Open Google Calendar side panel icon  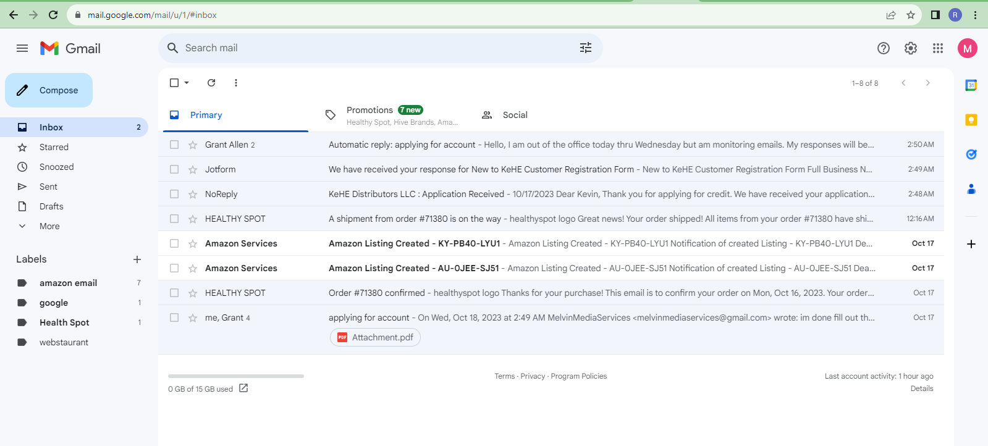971,85
